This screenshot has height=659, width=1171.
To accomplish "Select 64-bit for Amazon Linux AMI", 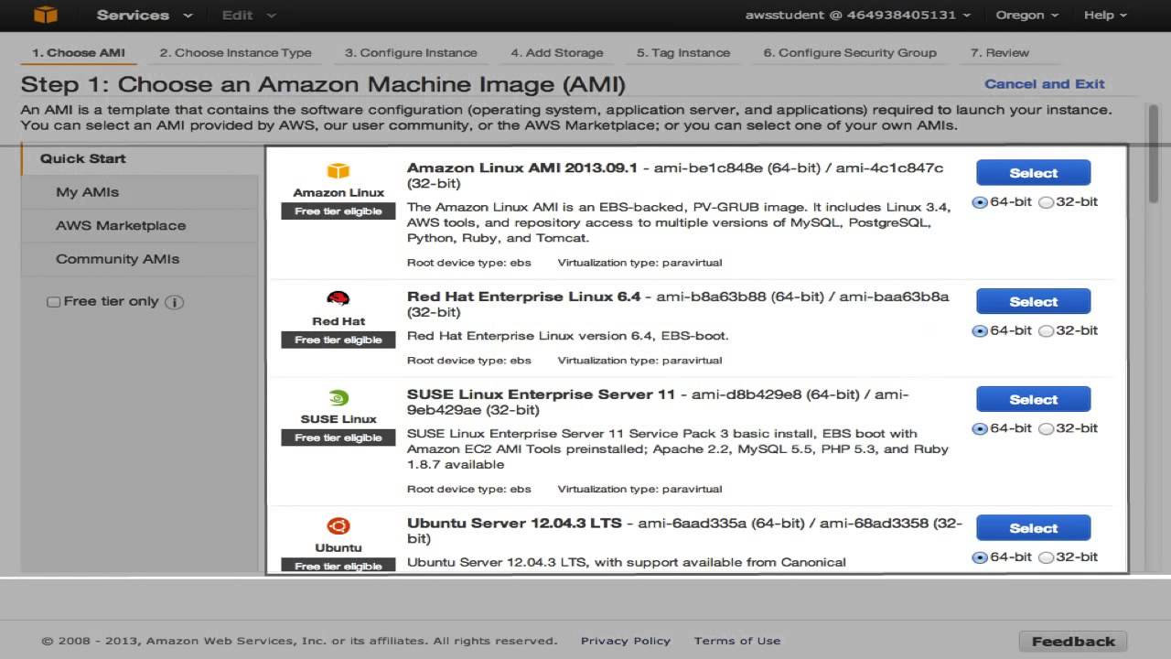I will pyautogui.click(x=980, y=202).
